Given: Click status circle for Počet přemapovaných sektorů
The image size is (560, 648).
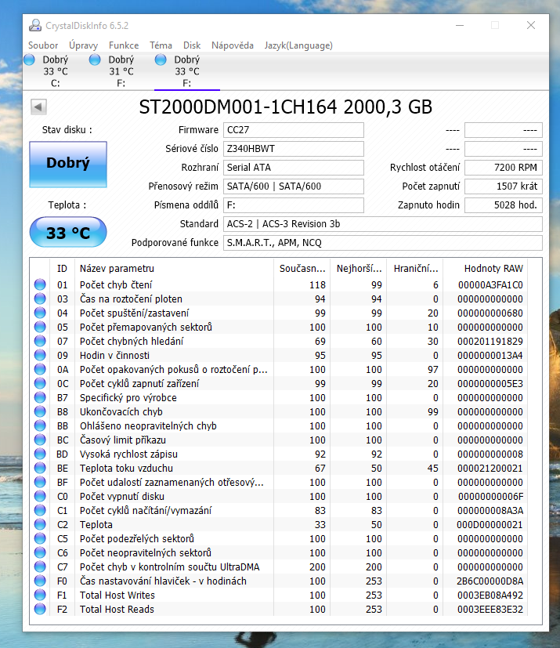Looking at the screenshot, I should point(40,327).
